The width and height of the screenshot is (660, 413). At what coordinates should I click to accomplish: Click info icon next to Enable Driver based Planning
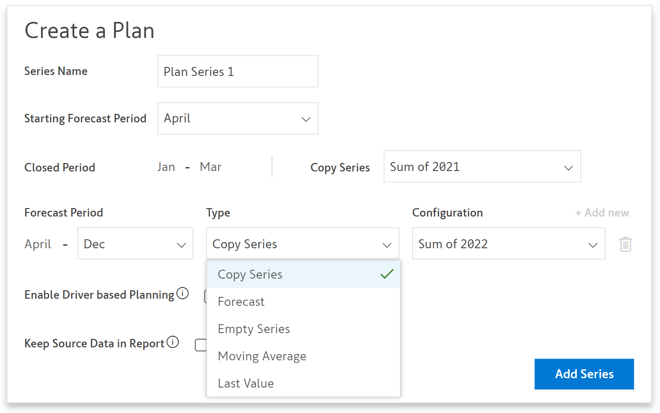182,293
